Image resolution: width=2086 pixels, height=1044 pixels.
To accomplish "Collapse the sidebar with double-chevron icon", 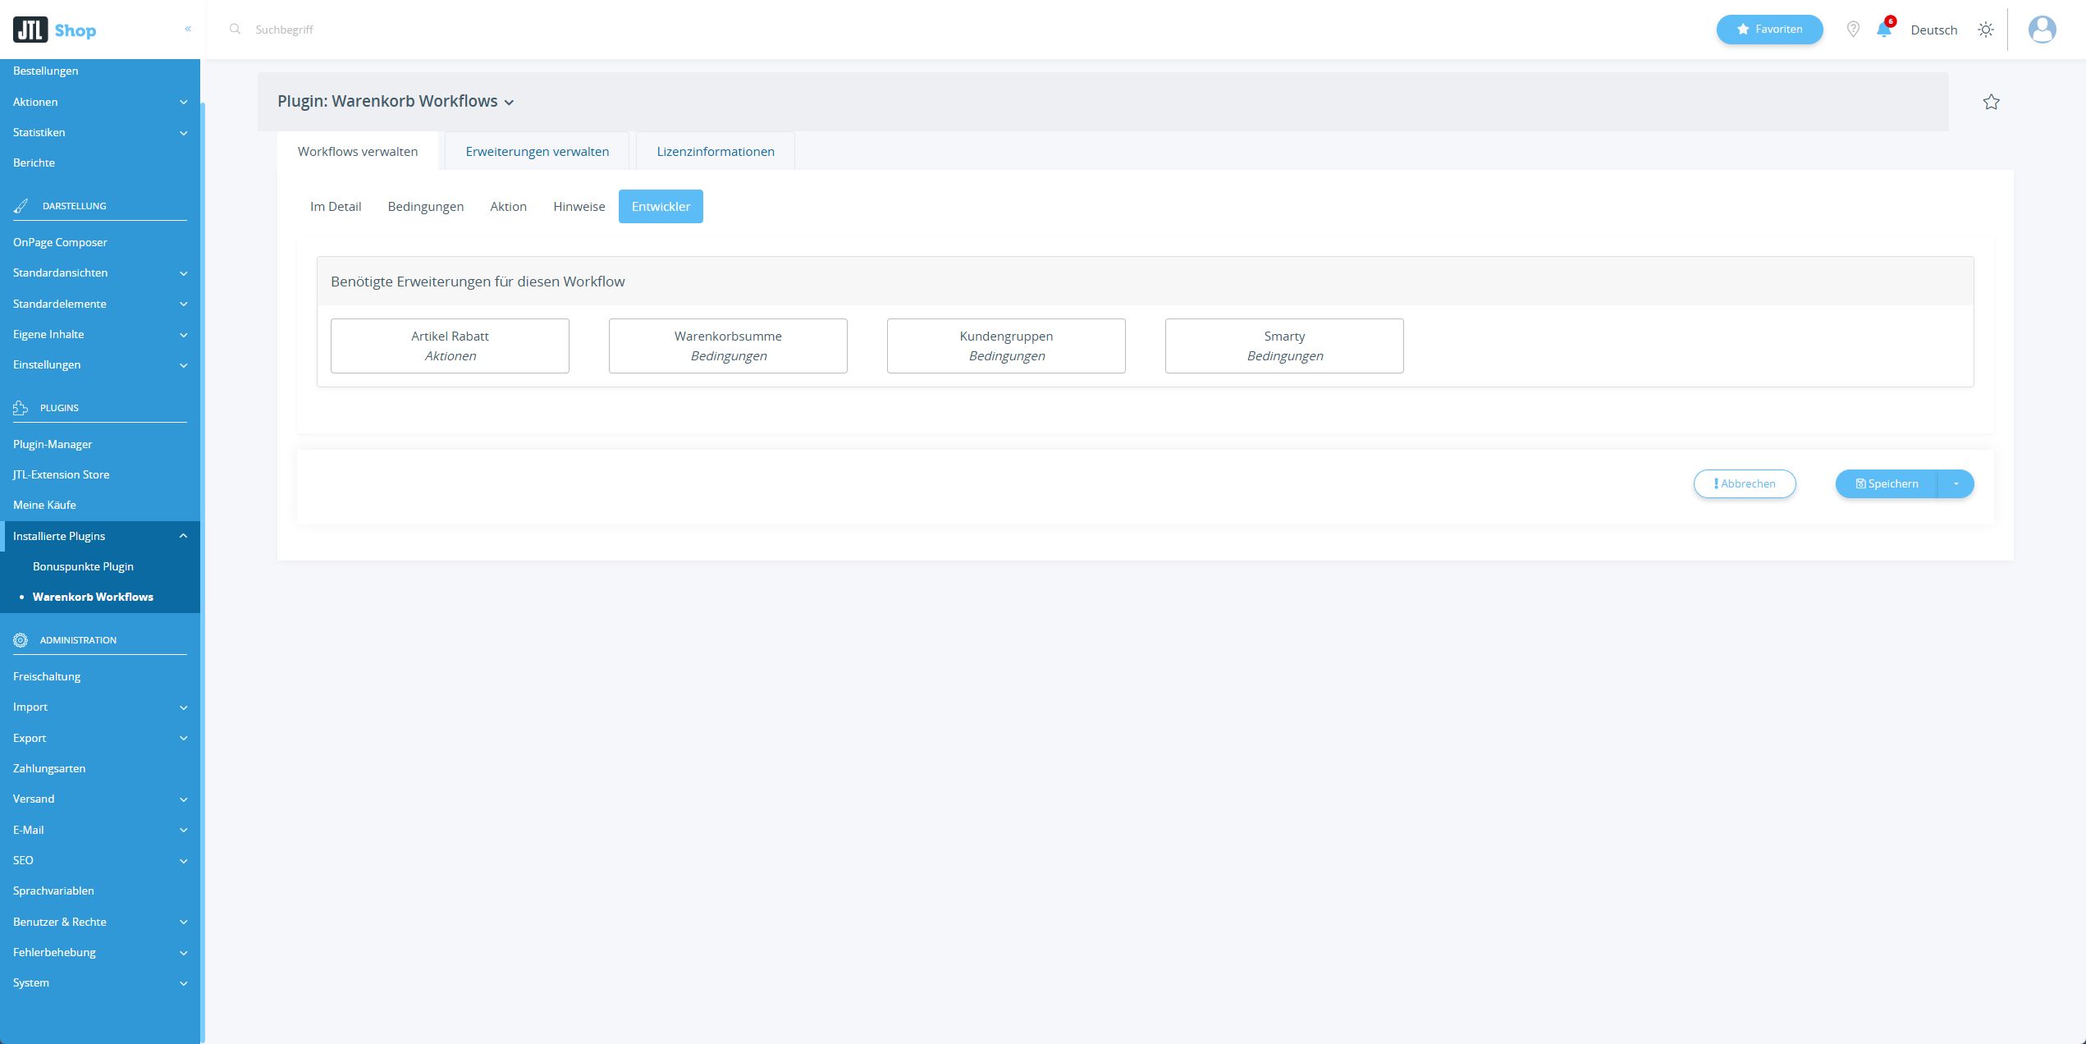I will [x=188, y=29].
